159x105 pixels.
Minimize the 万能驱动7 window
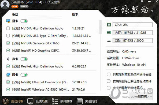pos(149,1)
